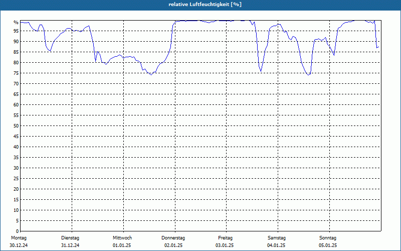This screenshot has width=401, height=251.
Task: Click the y-axis value '25'
Action: click(x=16, y=179)
